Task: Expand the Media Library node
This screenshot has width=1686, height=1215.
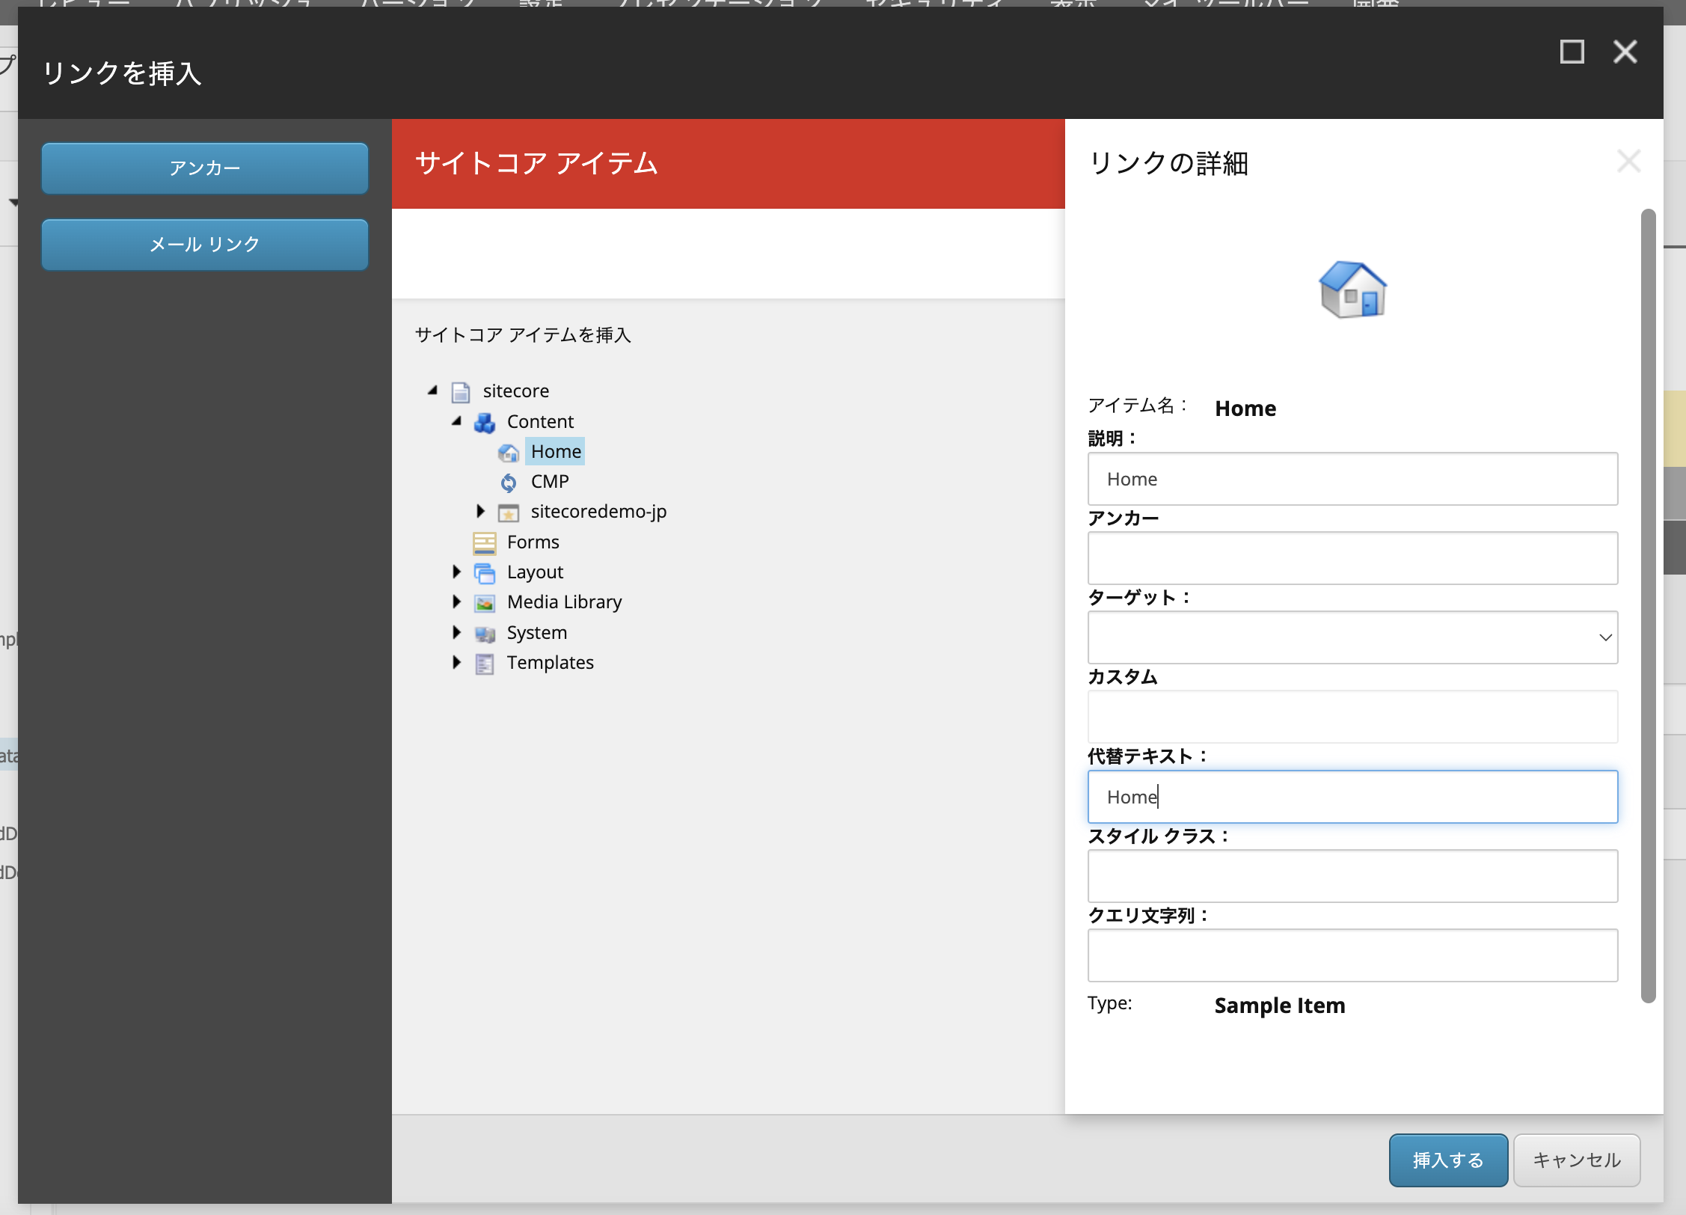Action: tap(456, 602)
